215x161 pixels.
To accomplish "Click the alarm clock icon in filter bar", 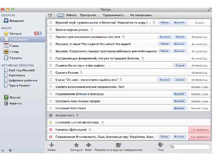I will [x=50, y=15].
